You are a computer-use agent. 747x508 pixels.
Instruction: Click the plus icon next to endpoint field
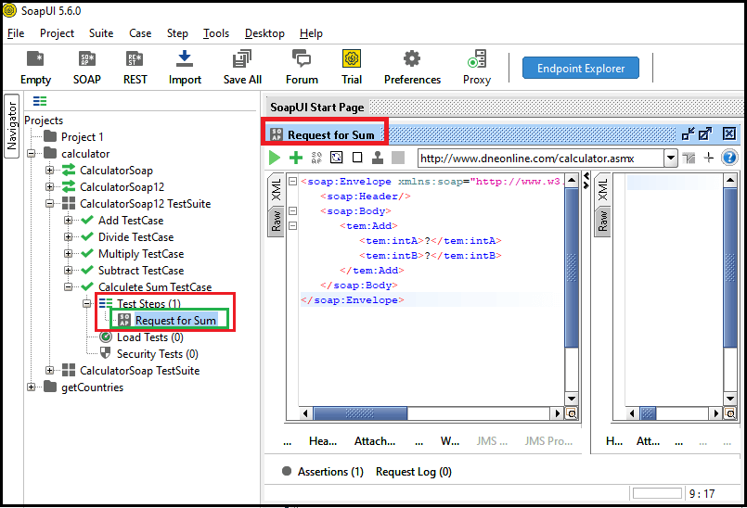pyautogui.click(x=708, y=158)
